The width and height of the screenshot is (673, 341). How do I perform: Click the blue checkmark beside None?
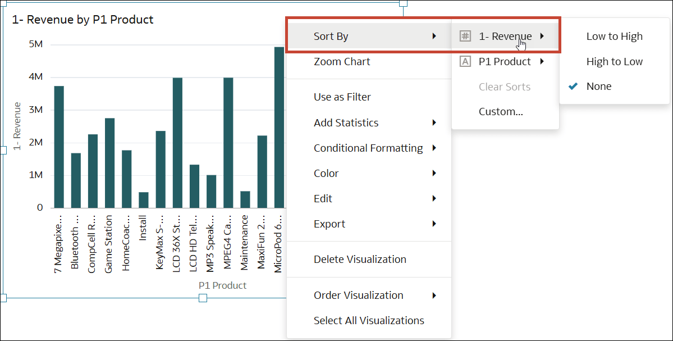(574, 86)
